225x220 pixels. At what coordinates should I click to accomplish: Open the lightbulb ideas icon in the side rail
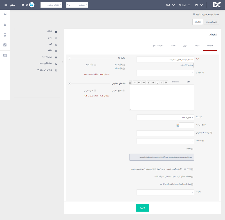pos(5,35)
